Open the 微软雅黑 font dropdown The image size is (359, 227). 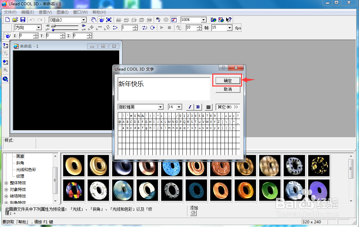(161, 107)
